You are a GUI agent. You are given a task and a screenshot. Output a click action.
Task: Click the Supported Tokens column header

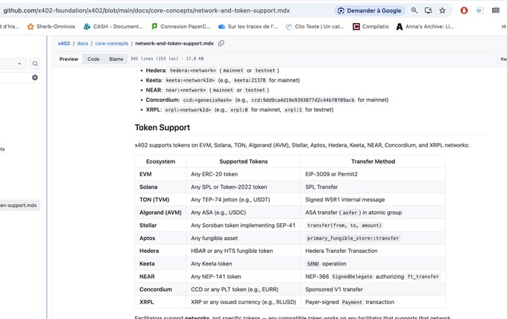[244, 161]
